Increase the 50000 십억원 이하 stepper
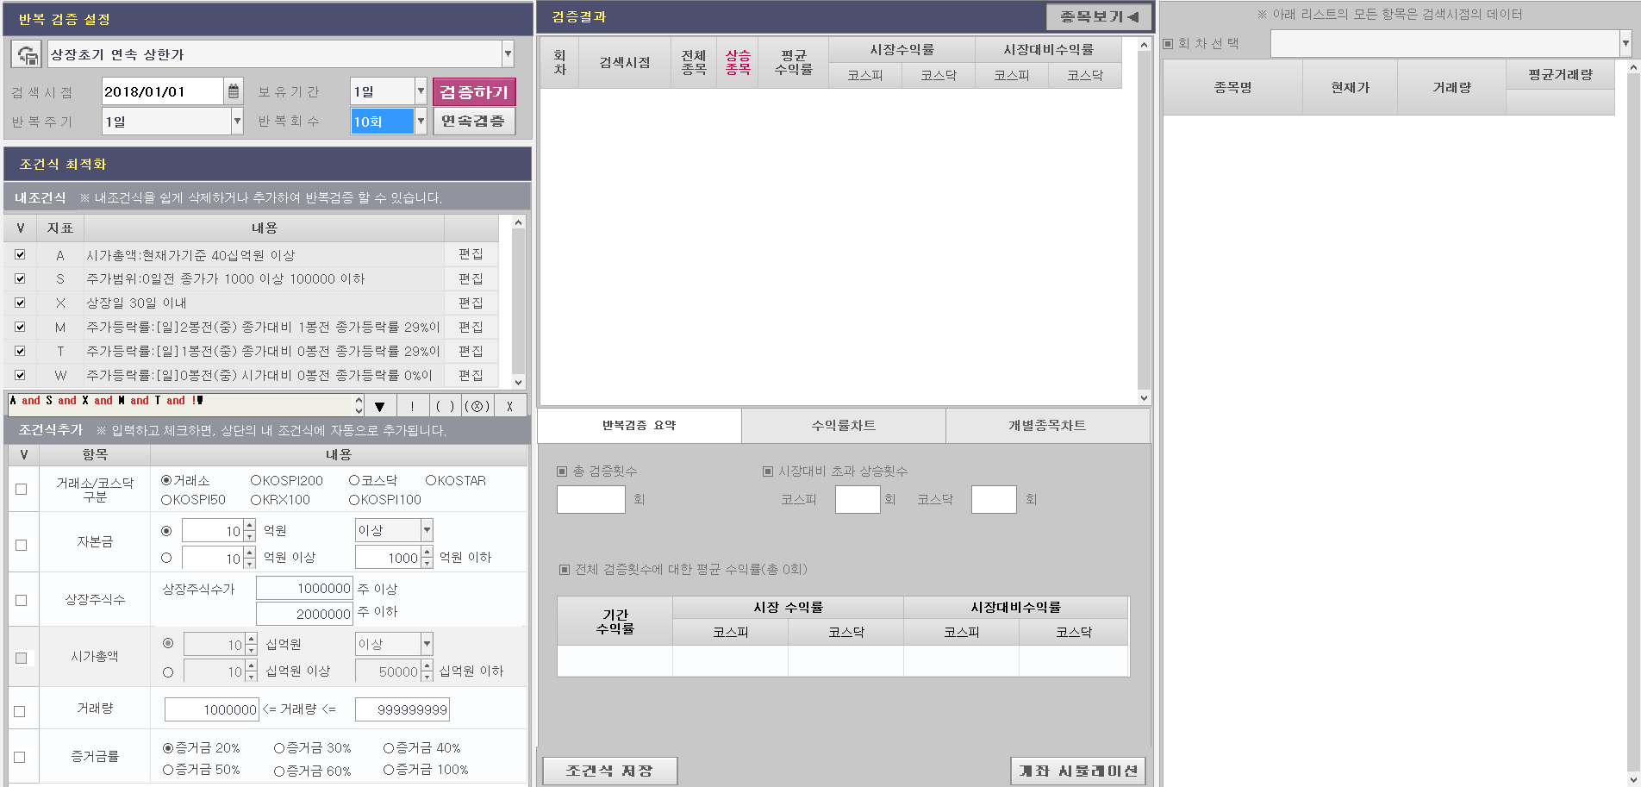Screen dimensions: 1641x787 point(427,666)
